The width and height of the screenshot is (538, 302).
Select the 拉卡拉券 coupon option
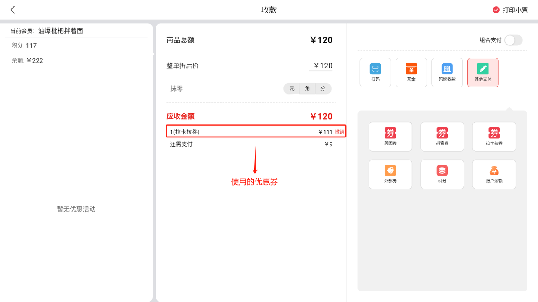[494, 137]
